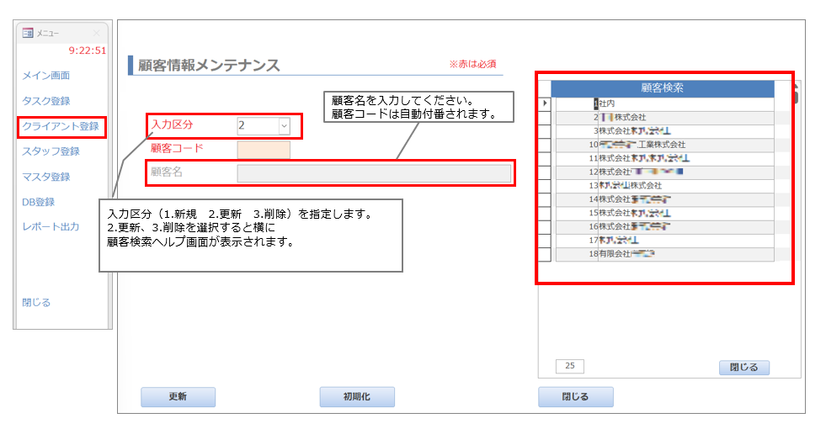
Task: Click the 顧客情報メンテナンス title
Action: tap(209, 66)
